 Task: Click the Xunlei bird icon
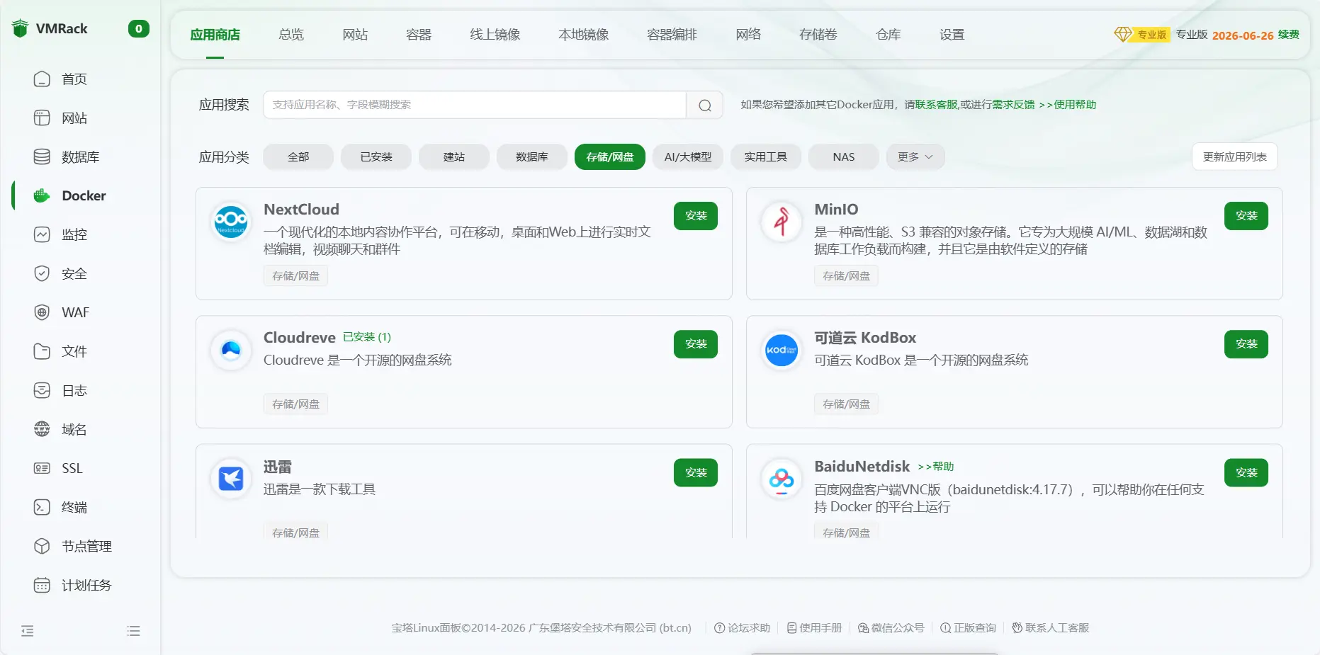(231, 479)
